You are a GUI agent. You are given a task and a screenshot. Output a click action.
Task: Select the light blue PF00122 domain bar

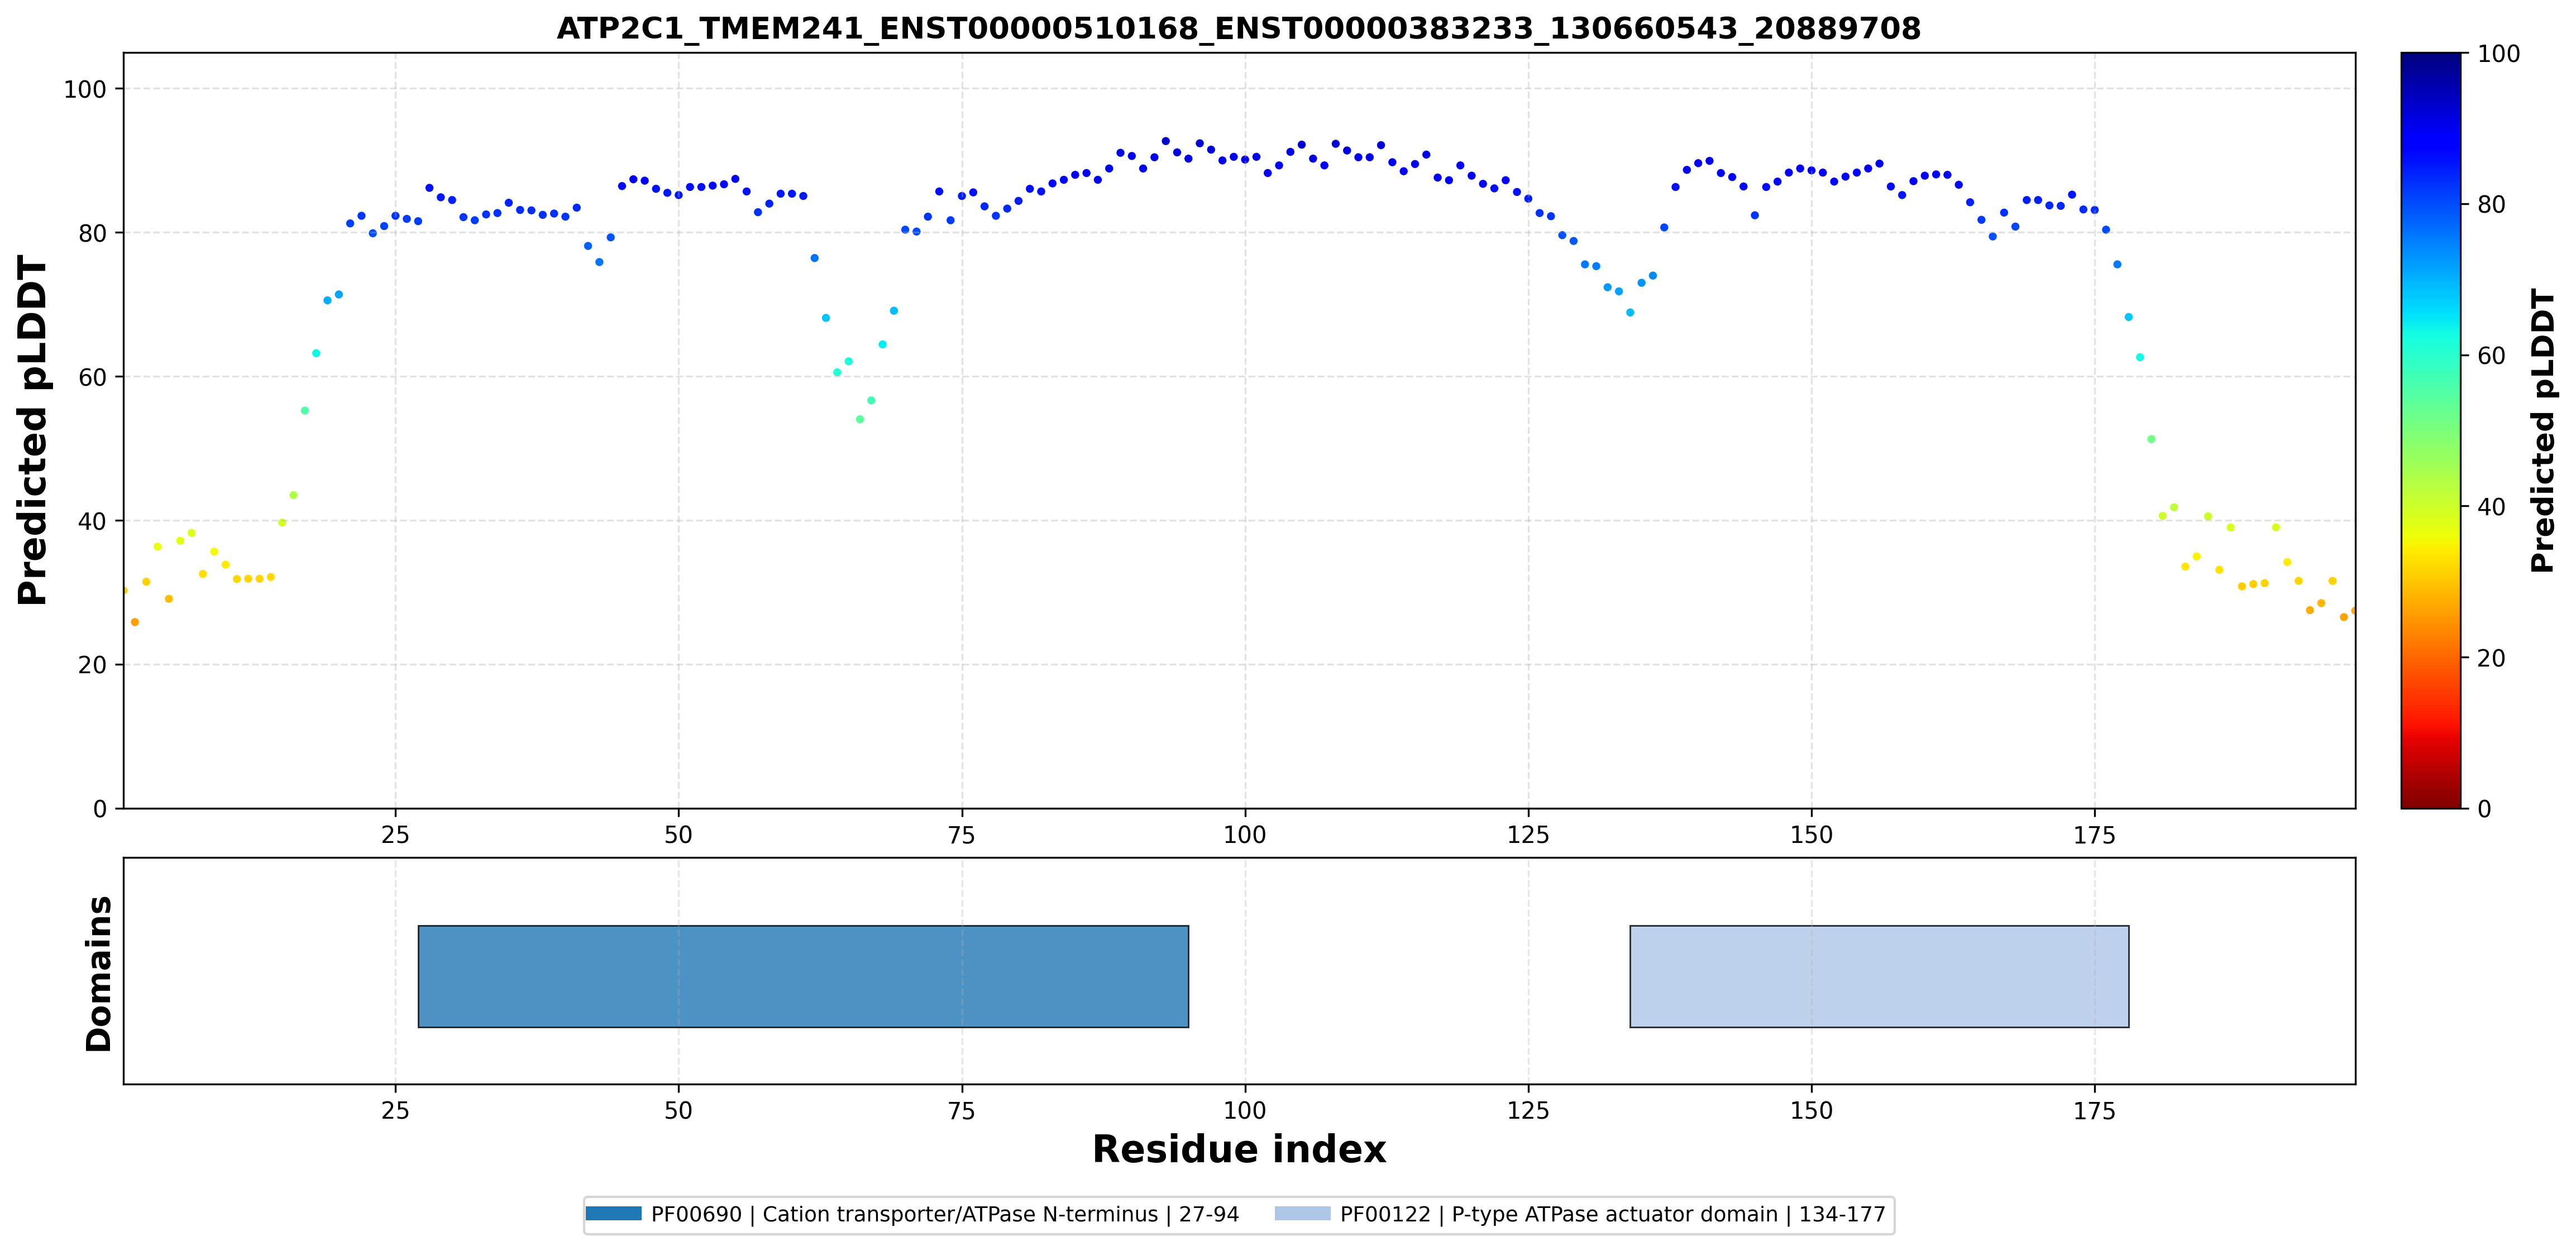pyautogui.click(x=1879, y=976)
